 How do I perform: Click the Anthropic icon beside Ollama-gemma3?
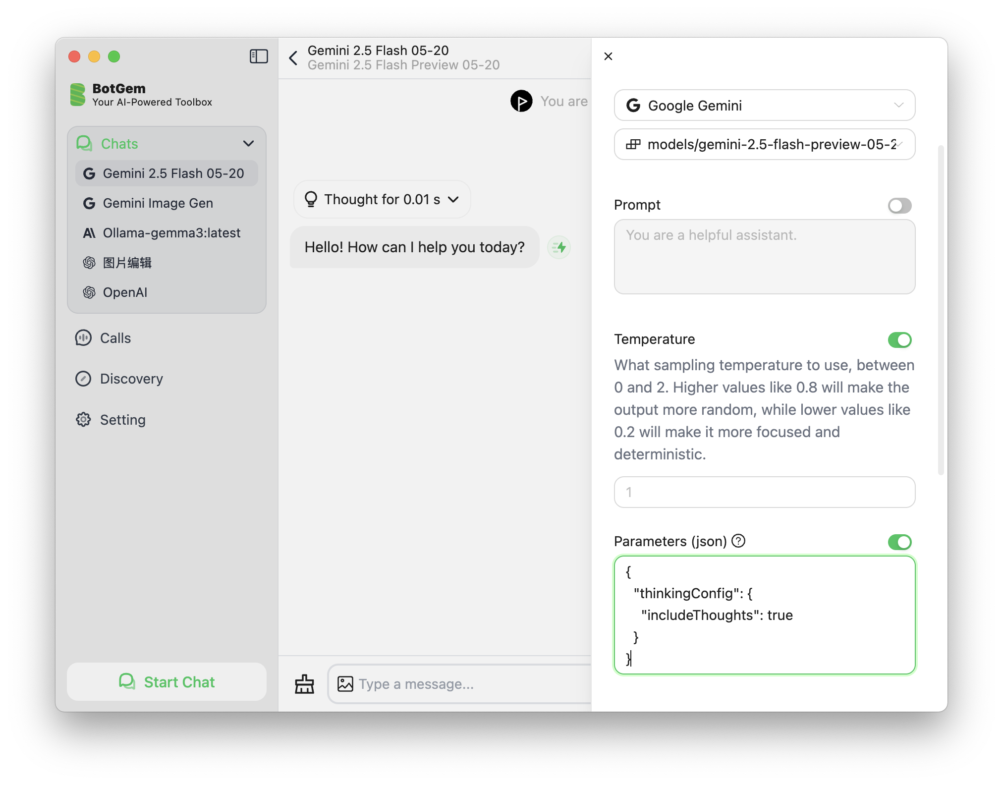pos(89,233)
